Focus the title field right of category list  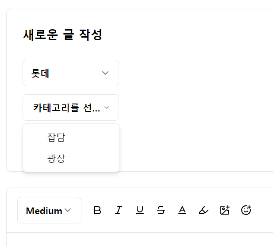(195, 142)
